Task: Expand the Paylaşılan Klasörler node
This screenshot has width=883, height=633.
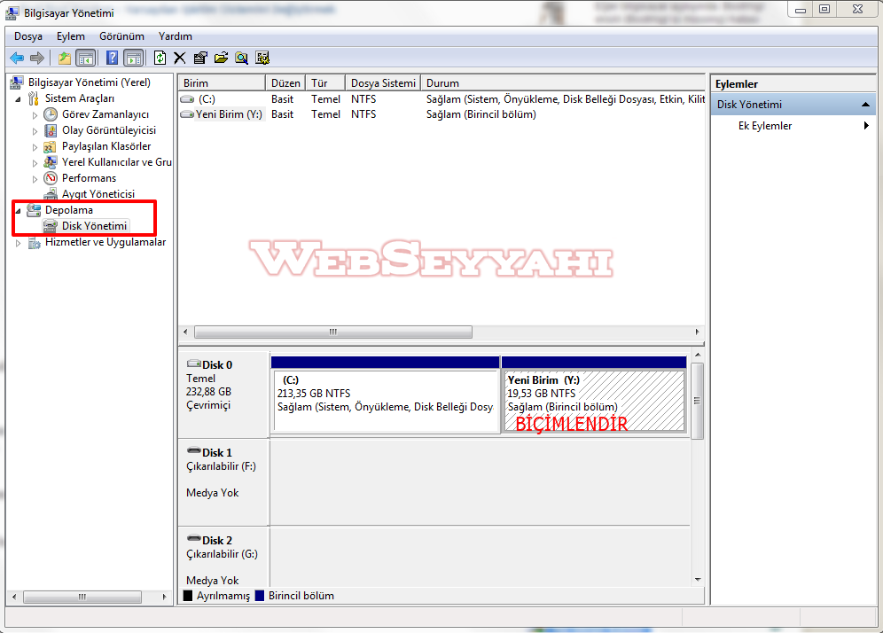Action: (35, 147)
